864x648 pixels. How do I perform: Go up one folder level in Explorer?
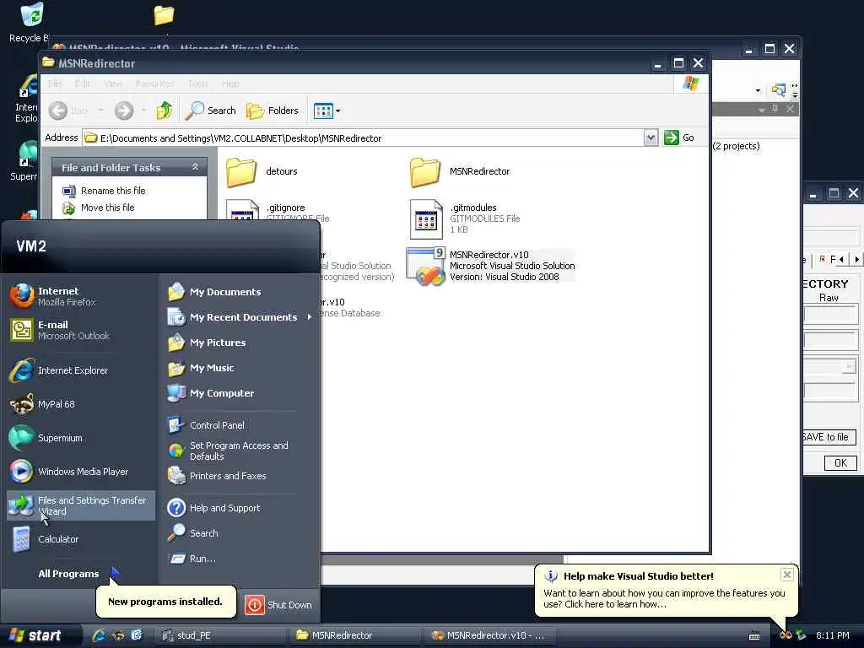coord(165,111)
